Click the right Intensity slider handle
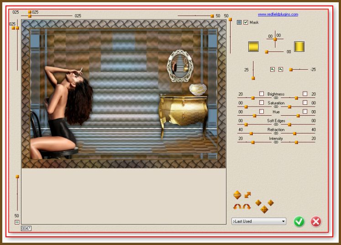 pyautogui.click(x=296, y=143)
